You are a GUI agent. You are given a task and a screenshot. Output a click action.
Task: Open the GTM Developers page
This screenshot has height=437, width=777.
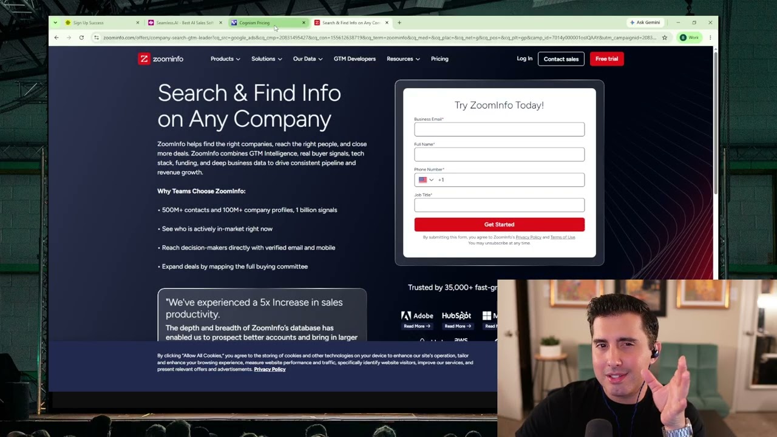click(x=355, y=59)
